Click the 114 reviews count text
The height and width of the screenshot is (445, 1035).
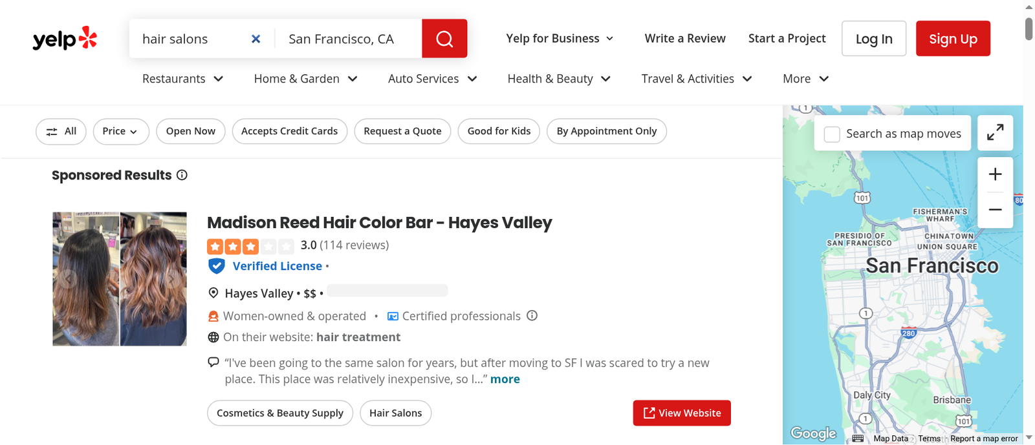(x=354, y=245)
